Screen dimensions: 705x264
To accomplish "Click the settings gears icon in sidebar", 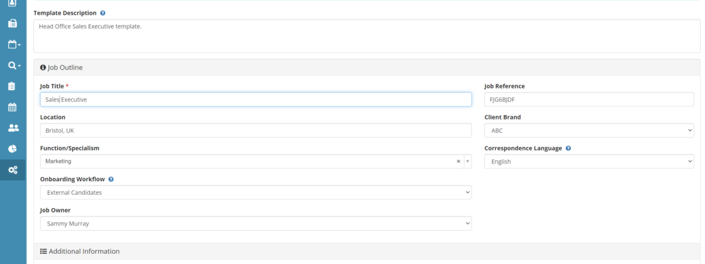I will click(12, 170).
